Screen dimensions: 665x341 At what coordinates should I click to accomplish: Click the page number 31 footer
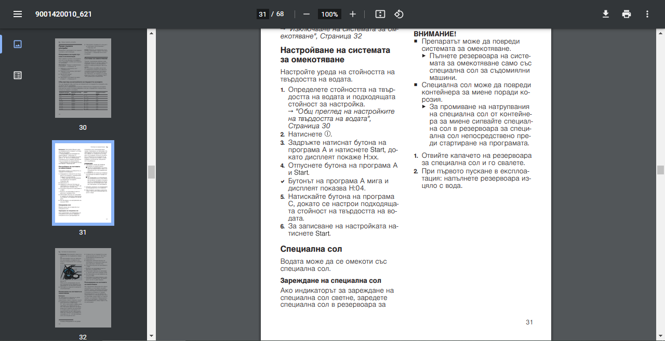[x=529, y=322]
